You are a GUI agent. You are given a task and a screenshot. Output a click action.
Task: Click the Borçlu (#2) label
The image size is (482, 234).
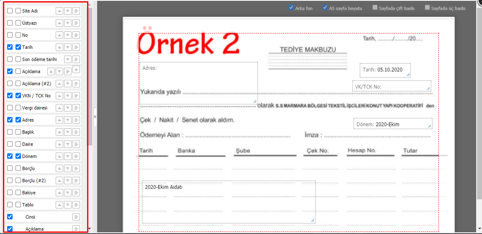(x=34, y=181)
